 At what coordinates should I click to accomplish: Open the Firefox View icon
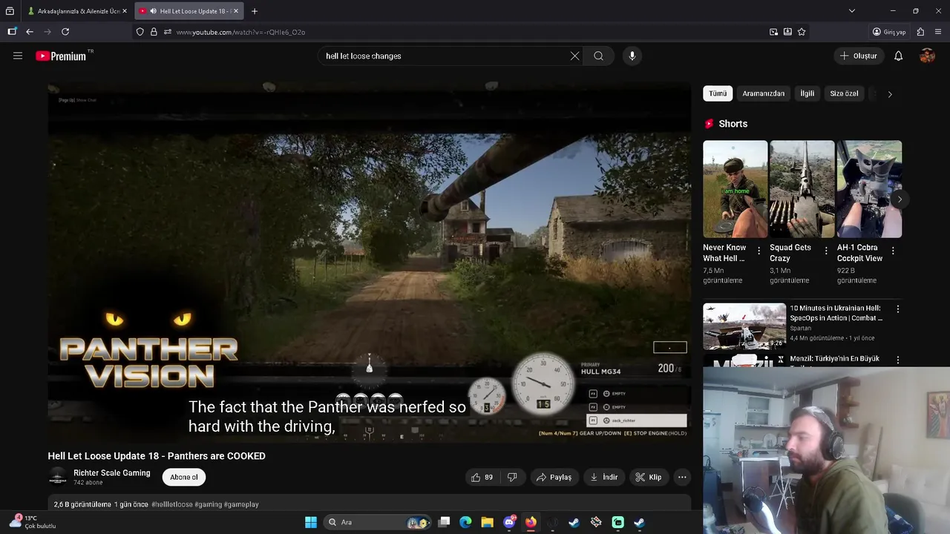[x=10, y=11]
